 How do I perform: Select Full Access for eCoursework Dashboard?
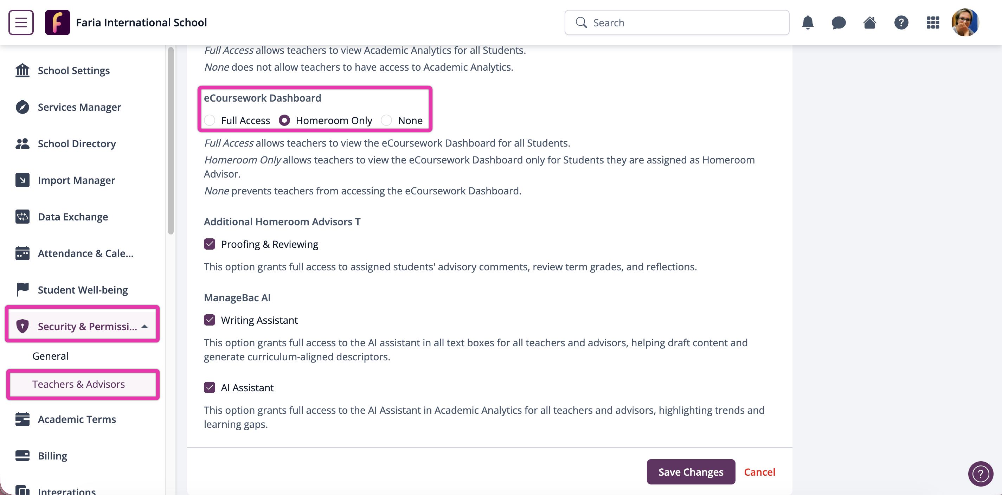210,121
